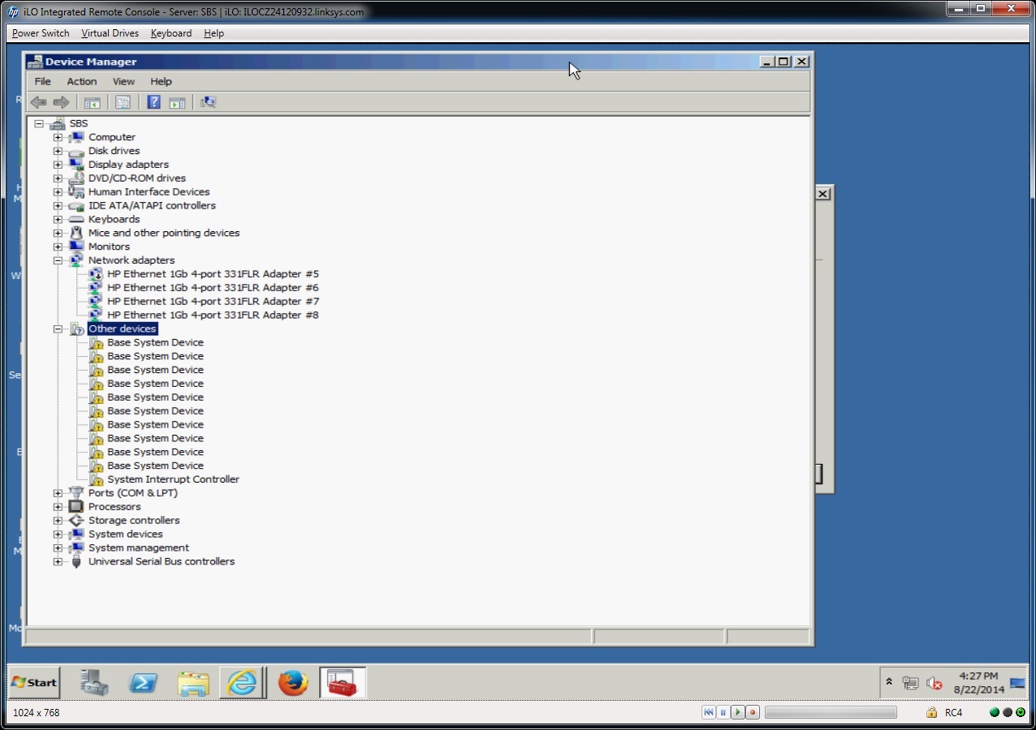The height and width of the screenshot is (730, 1036).
Task: Launch Firefox from the taskbar
Action: point(293,683)
